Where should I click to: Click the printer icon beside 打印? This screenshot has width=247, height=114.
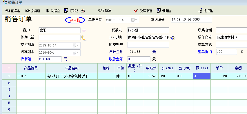tap(83, 11)
